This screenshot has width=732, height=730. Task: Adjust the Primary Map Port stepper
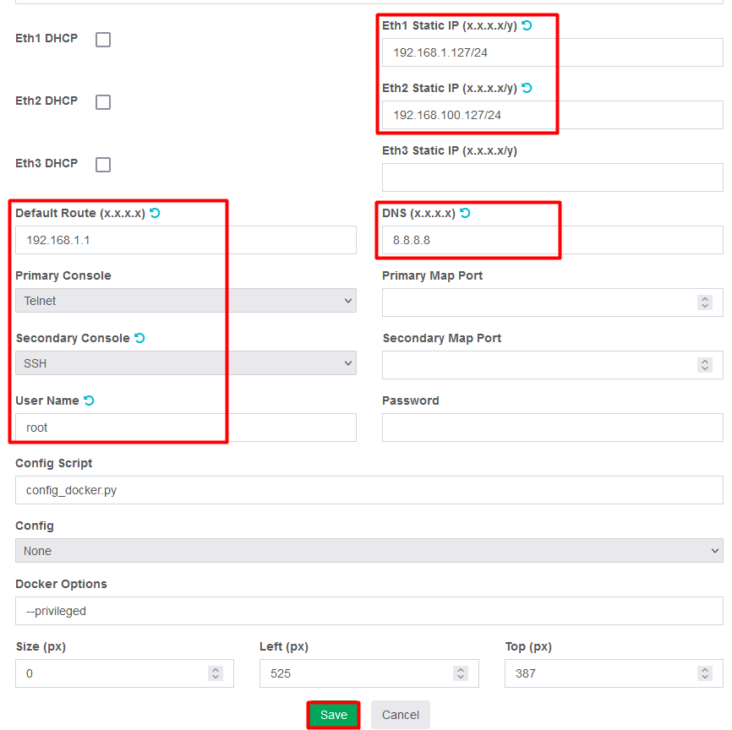[x=705, y=302]
